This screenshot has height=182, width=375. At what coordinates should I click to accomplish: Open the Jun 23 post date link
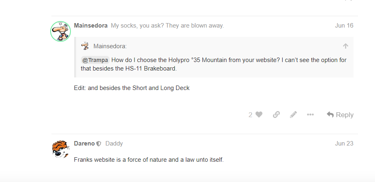[x=344, y=143]
